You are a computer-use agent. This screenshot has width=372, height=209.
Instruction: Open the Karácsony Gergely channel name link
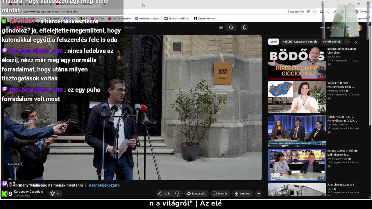27,192
